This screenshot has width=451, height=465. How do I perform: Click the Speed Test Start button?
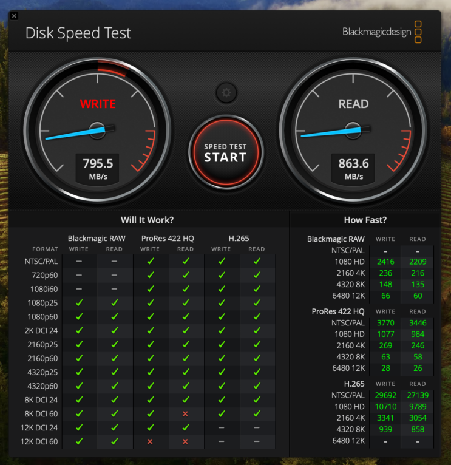[226, 152]
